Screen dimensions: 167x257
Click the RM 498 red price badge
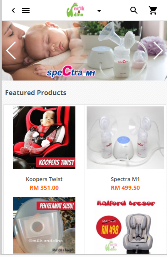coord(109,227)
